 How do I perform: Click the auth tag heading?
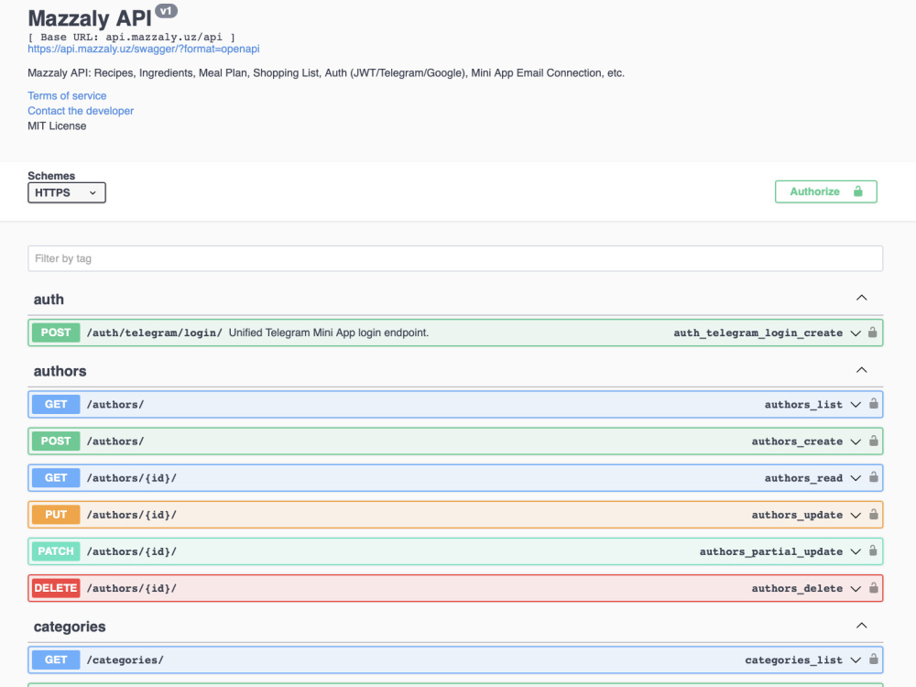(x=49, y=300)
